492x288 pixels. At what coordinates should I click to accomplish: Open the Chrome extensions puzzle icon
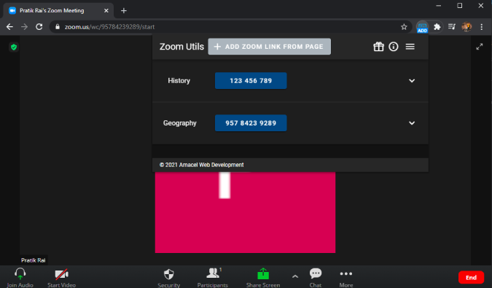[437, 27]
